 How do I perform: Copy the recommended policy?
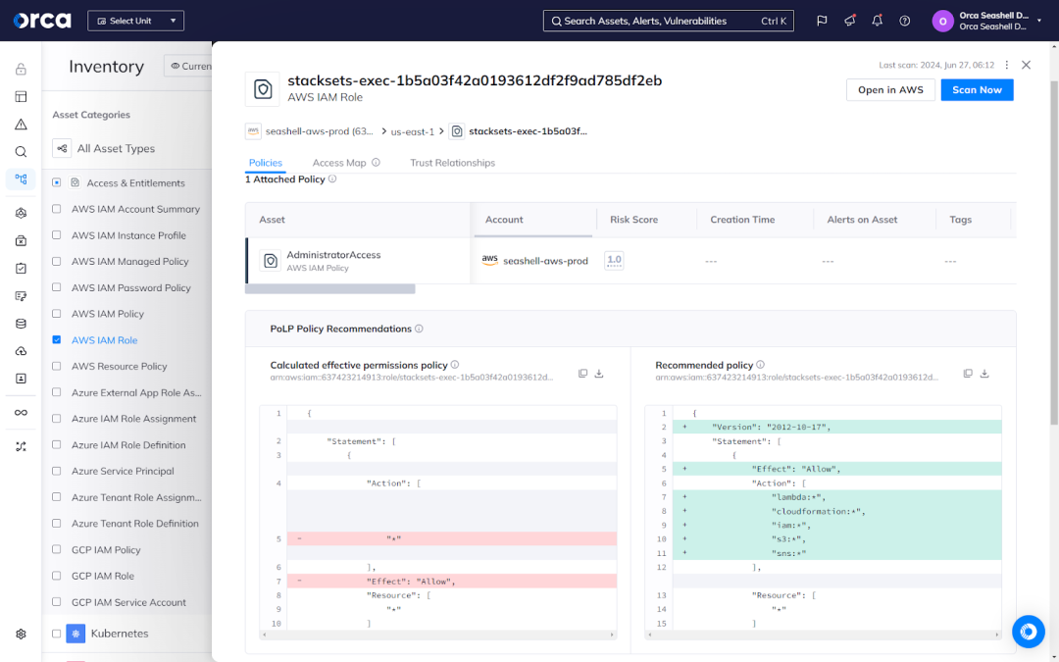click(x=968, y=374)
